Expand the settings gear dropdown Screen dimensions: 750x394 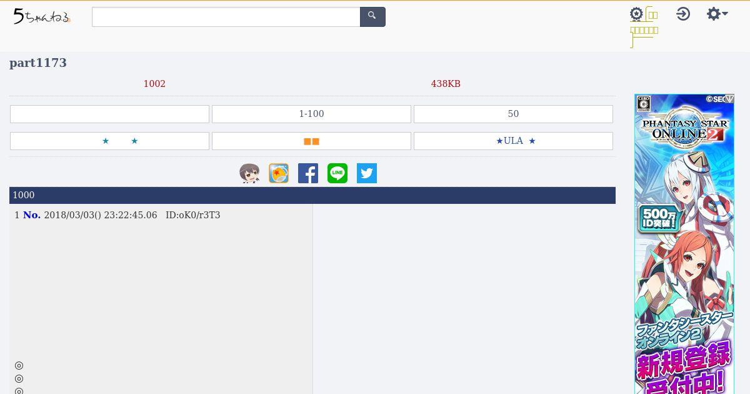click(x=717, y=14)
